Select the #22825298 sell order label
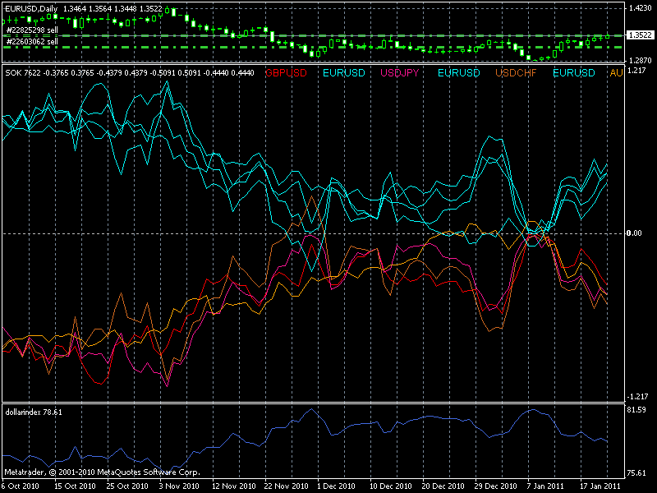 click(x=32, y=30)
